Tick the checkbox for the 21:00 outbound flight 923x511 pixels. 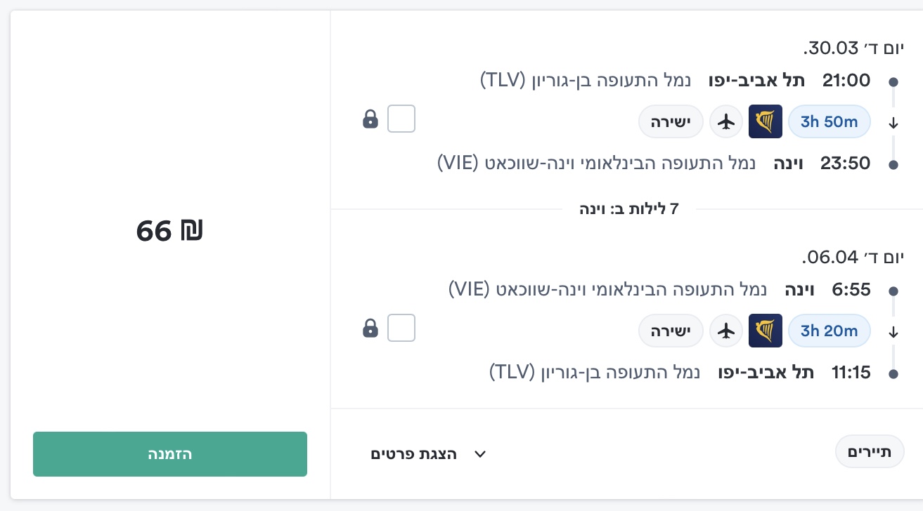[x=401, y=119]
